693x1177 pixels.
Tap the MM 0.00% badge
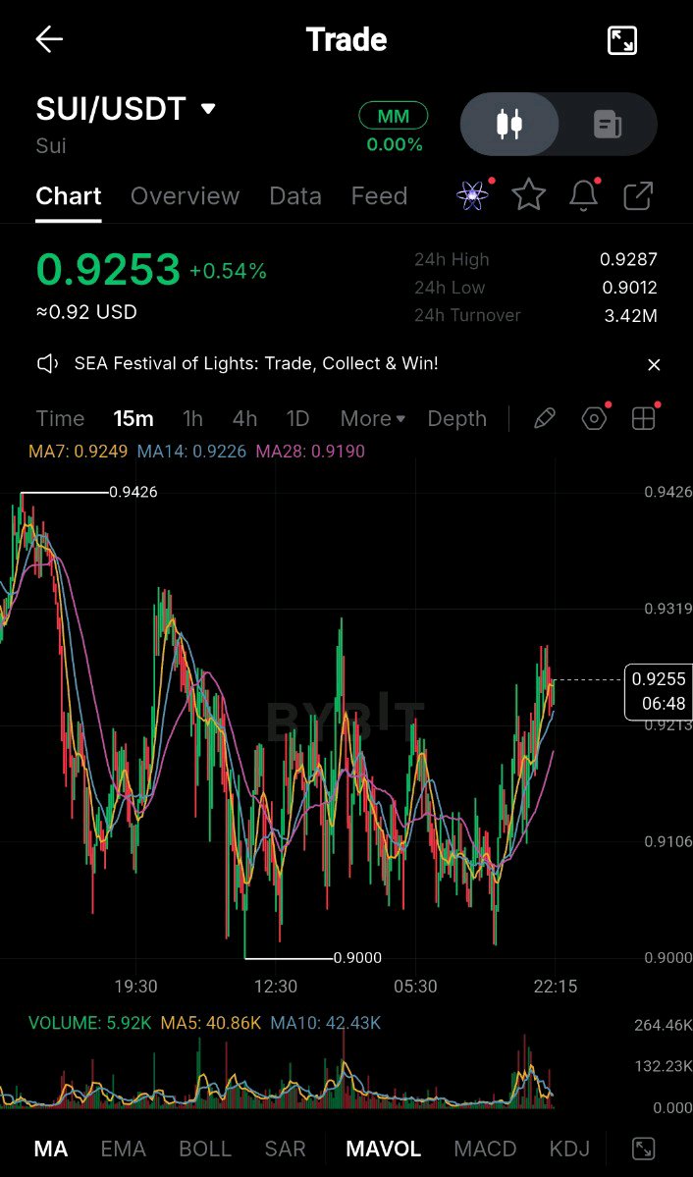coord(394,129)
